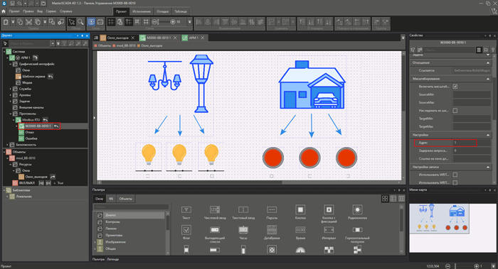Enable Наследовать из шаблона checkbox
This screenshot has height=269, width=498.
(455, 111)
